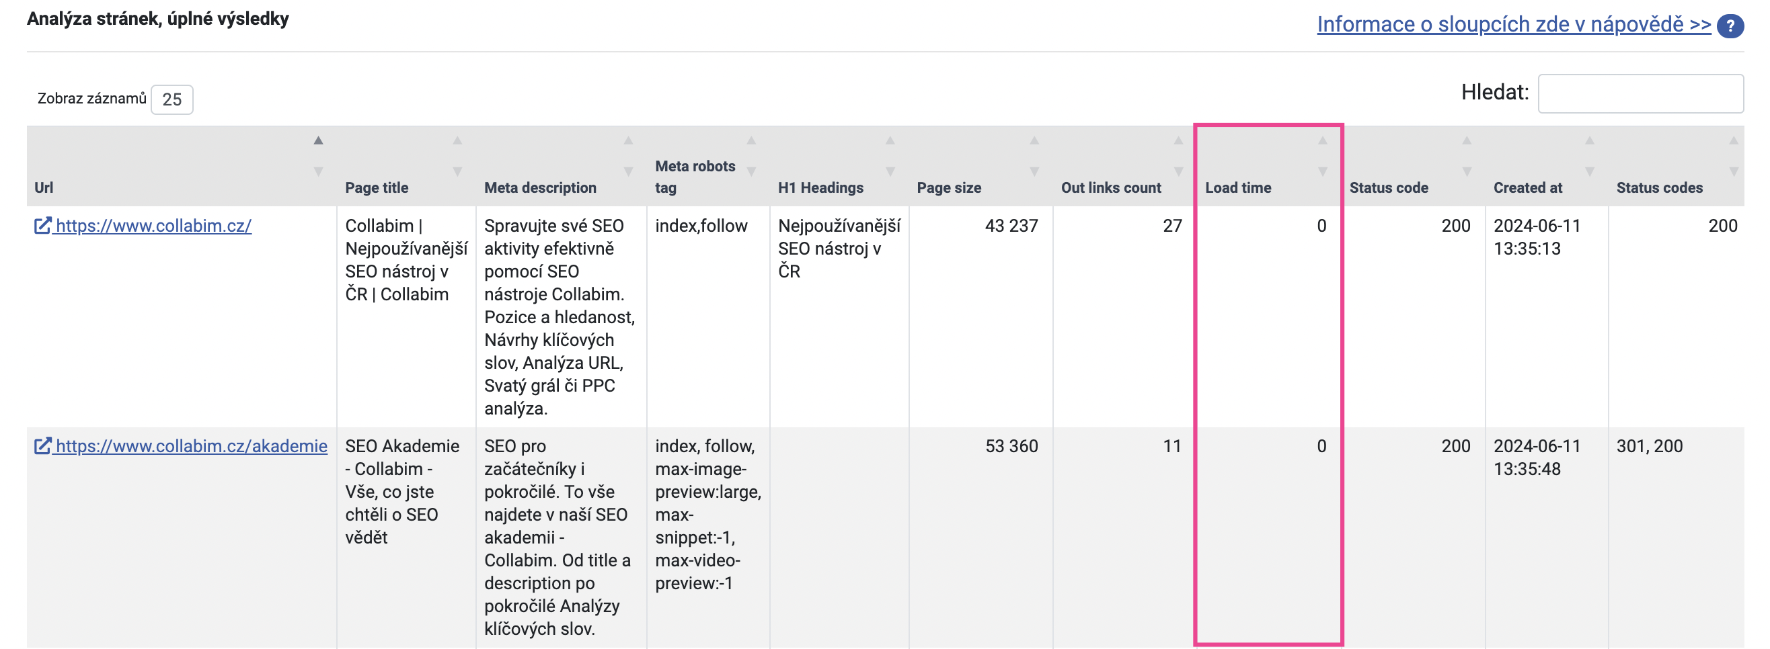Click the blue help question mark icon

1730,26
